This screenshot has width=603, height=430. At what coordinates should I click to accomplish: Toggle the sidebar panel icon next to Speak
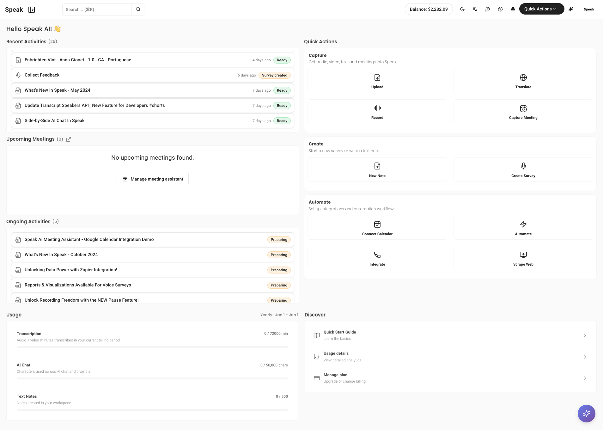point(32,10)
